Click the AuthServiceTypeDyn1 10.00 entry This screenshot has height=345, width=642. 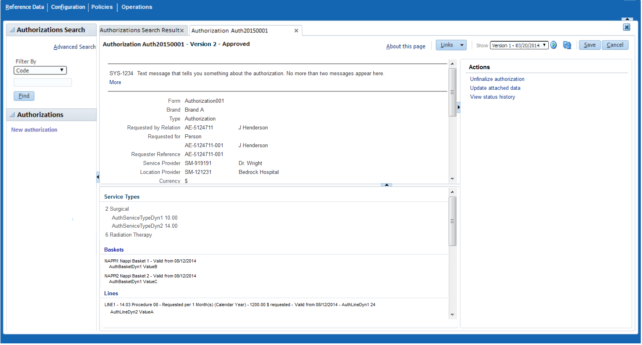tap(145, 218)
